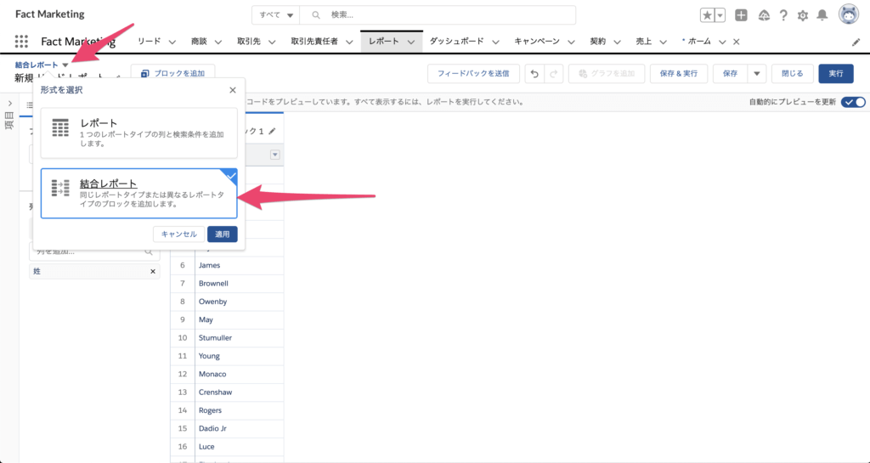Open the 売上 tab

[x=643, y=42]
